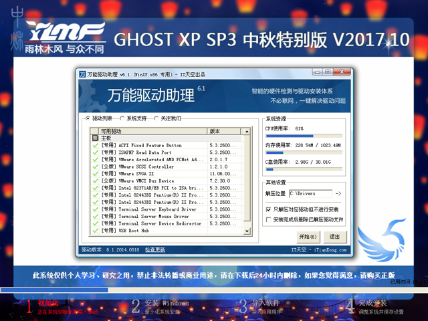The image size is (428, 321).
Task: Enable 安装完成后删除已解压驱动文件 checkbox
Action: pos(269,219)
